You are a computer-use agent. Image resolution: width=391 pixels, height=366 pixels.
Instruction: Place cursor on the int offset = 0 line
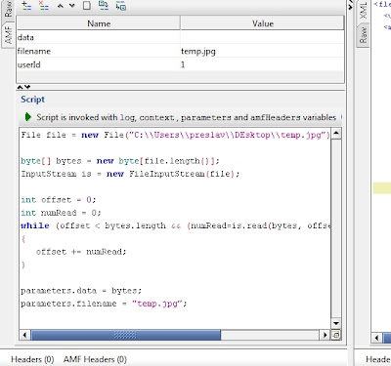(59, 200)
